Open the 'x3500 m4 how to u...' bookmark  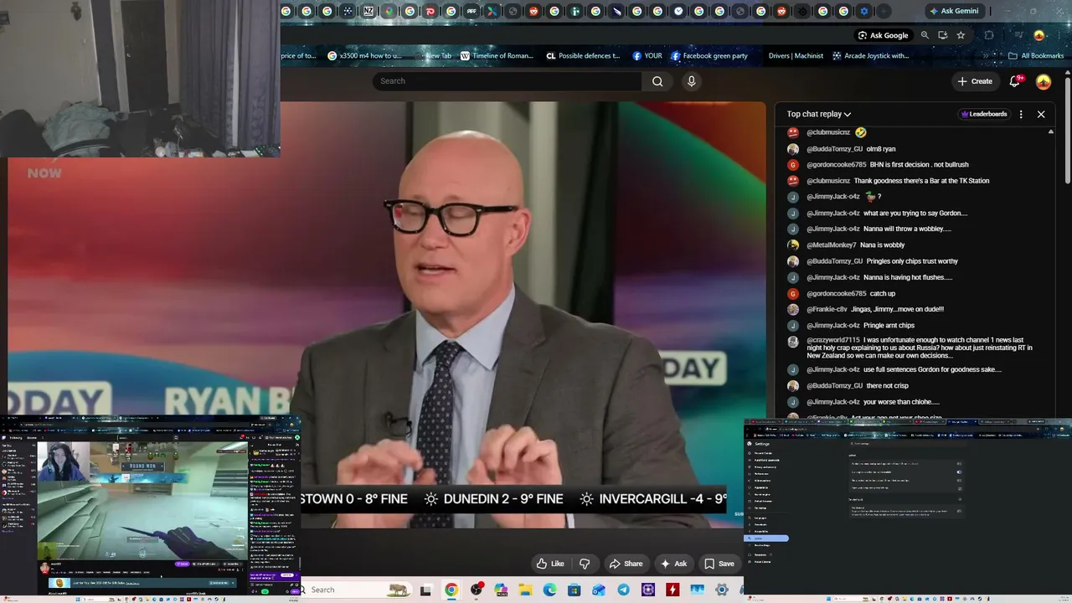[365, 56]
